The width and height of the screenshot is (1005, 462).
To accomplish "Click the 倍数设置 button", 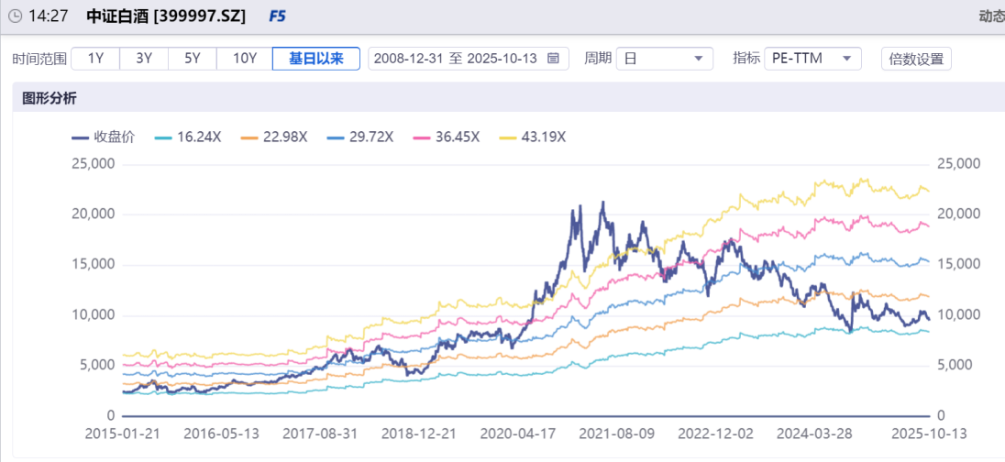I will [916, 59].
